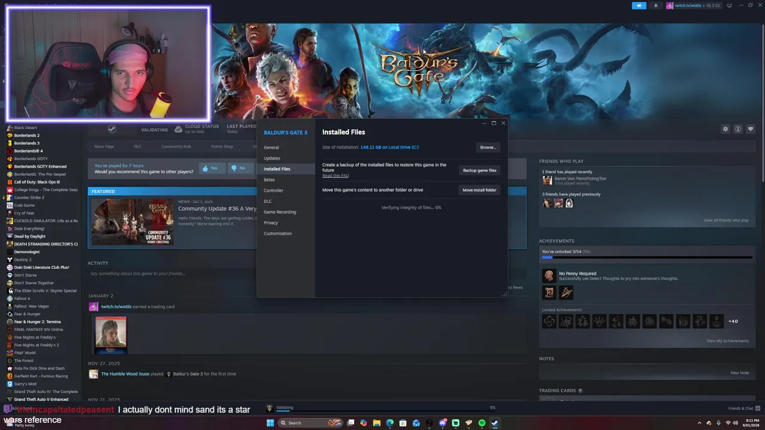Viewport: 765px width, 430px height.
Task: Select Garry's Mod in library list
Action: (x=25, y=384)
